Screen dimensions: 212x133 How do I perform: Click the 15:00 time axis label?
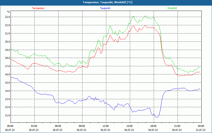point(129,126)
